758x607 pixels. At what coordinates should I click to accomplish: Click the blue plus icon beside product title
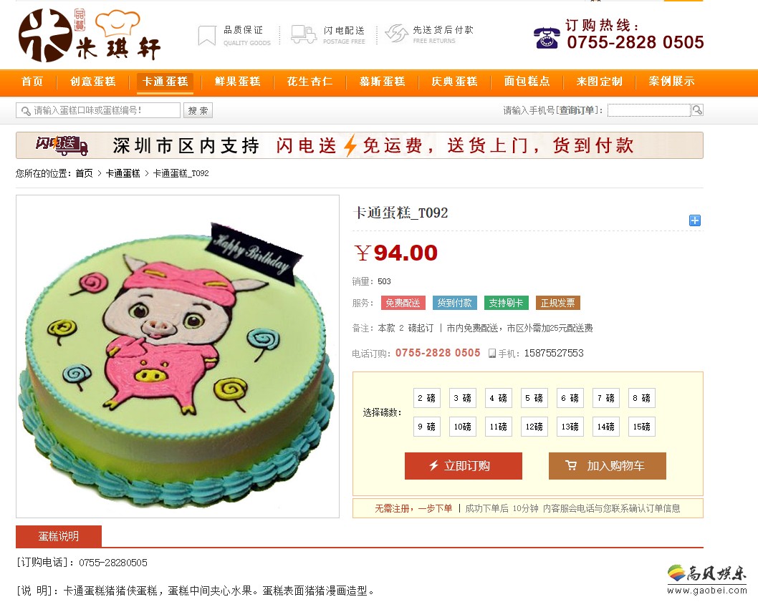point(695,220)
